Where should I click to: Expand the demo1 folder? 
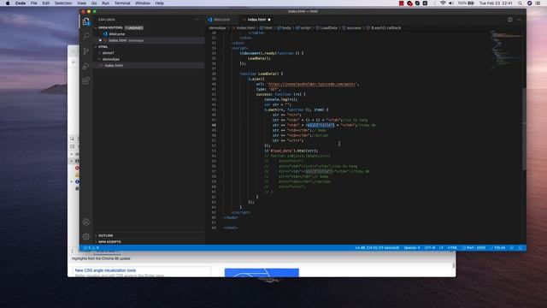(x=108, y=53)
